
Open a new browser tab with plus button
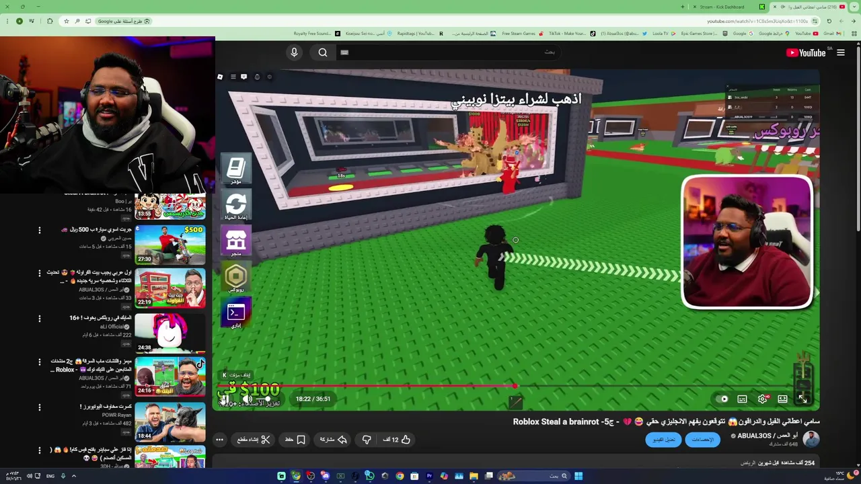(682, 7)
